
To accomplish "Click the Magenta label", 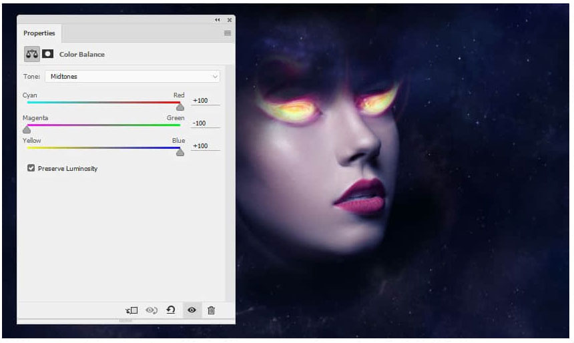I will (x=35, y=118).
